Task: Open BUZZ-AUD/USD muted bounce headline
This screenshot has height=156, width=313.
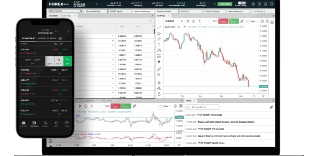Action: pos(226,122)
